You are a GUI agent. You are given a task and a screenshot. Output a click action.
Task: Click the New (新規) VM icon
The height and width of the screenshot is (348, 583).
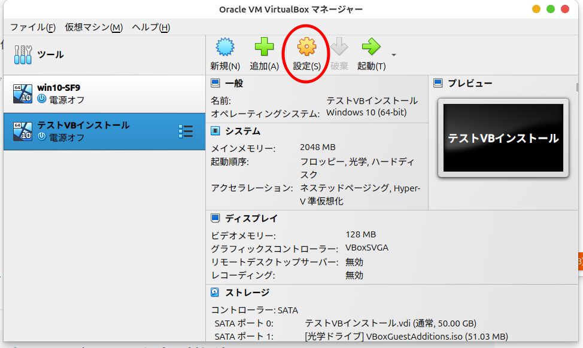(225, 48)
